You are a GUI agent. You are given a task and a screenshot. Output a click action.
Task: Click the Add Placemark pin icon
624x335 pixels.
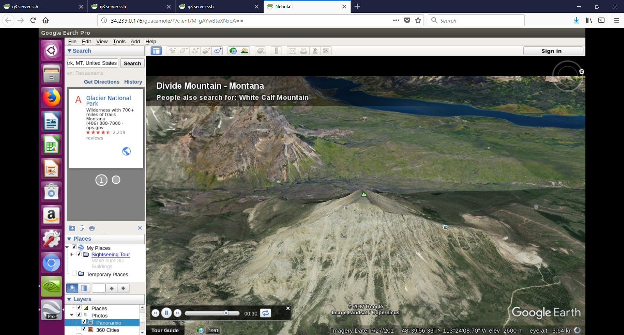(x=172, y=51)
